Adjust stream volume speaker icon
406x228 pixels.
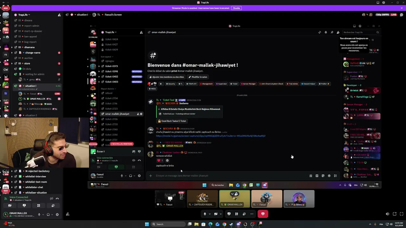388,214
